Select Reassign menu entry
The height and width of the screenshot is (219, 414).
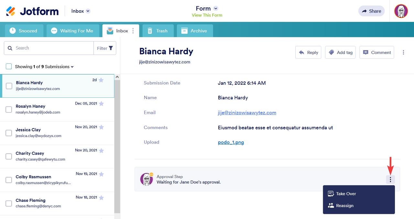[x=359, y=205]
